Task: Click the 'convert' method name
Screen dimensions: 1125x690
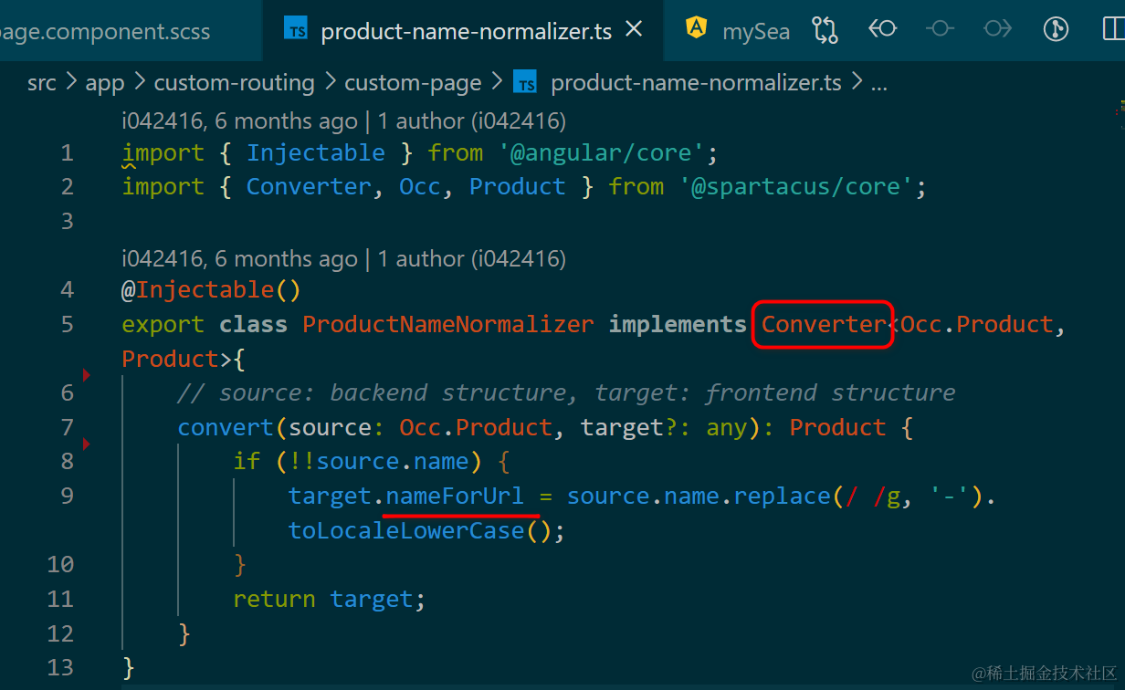Action: pyautogui.click(x=226, y=427)
